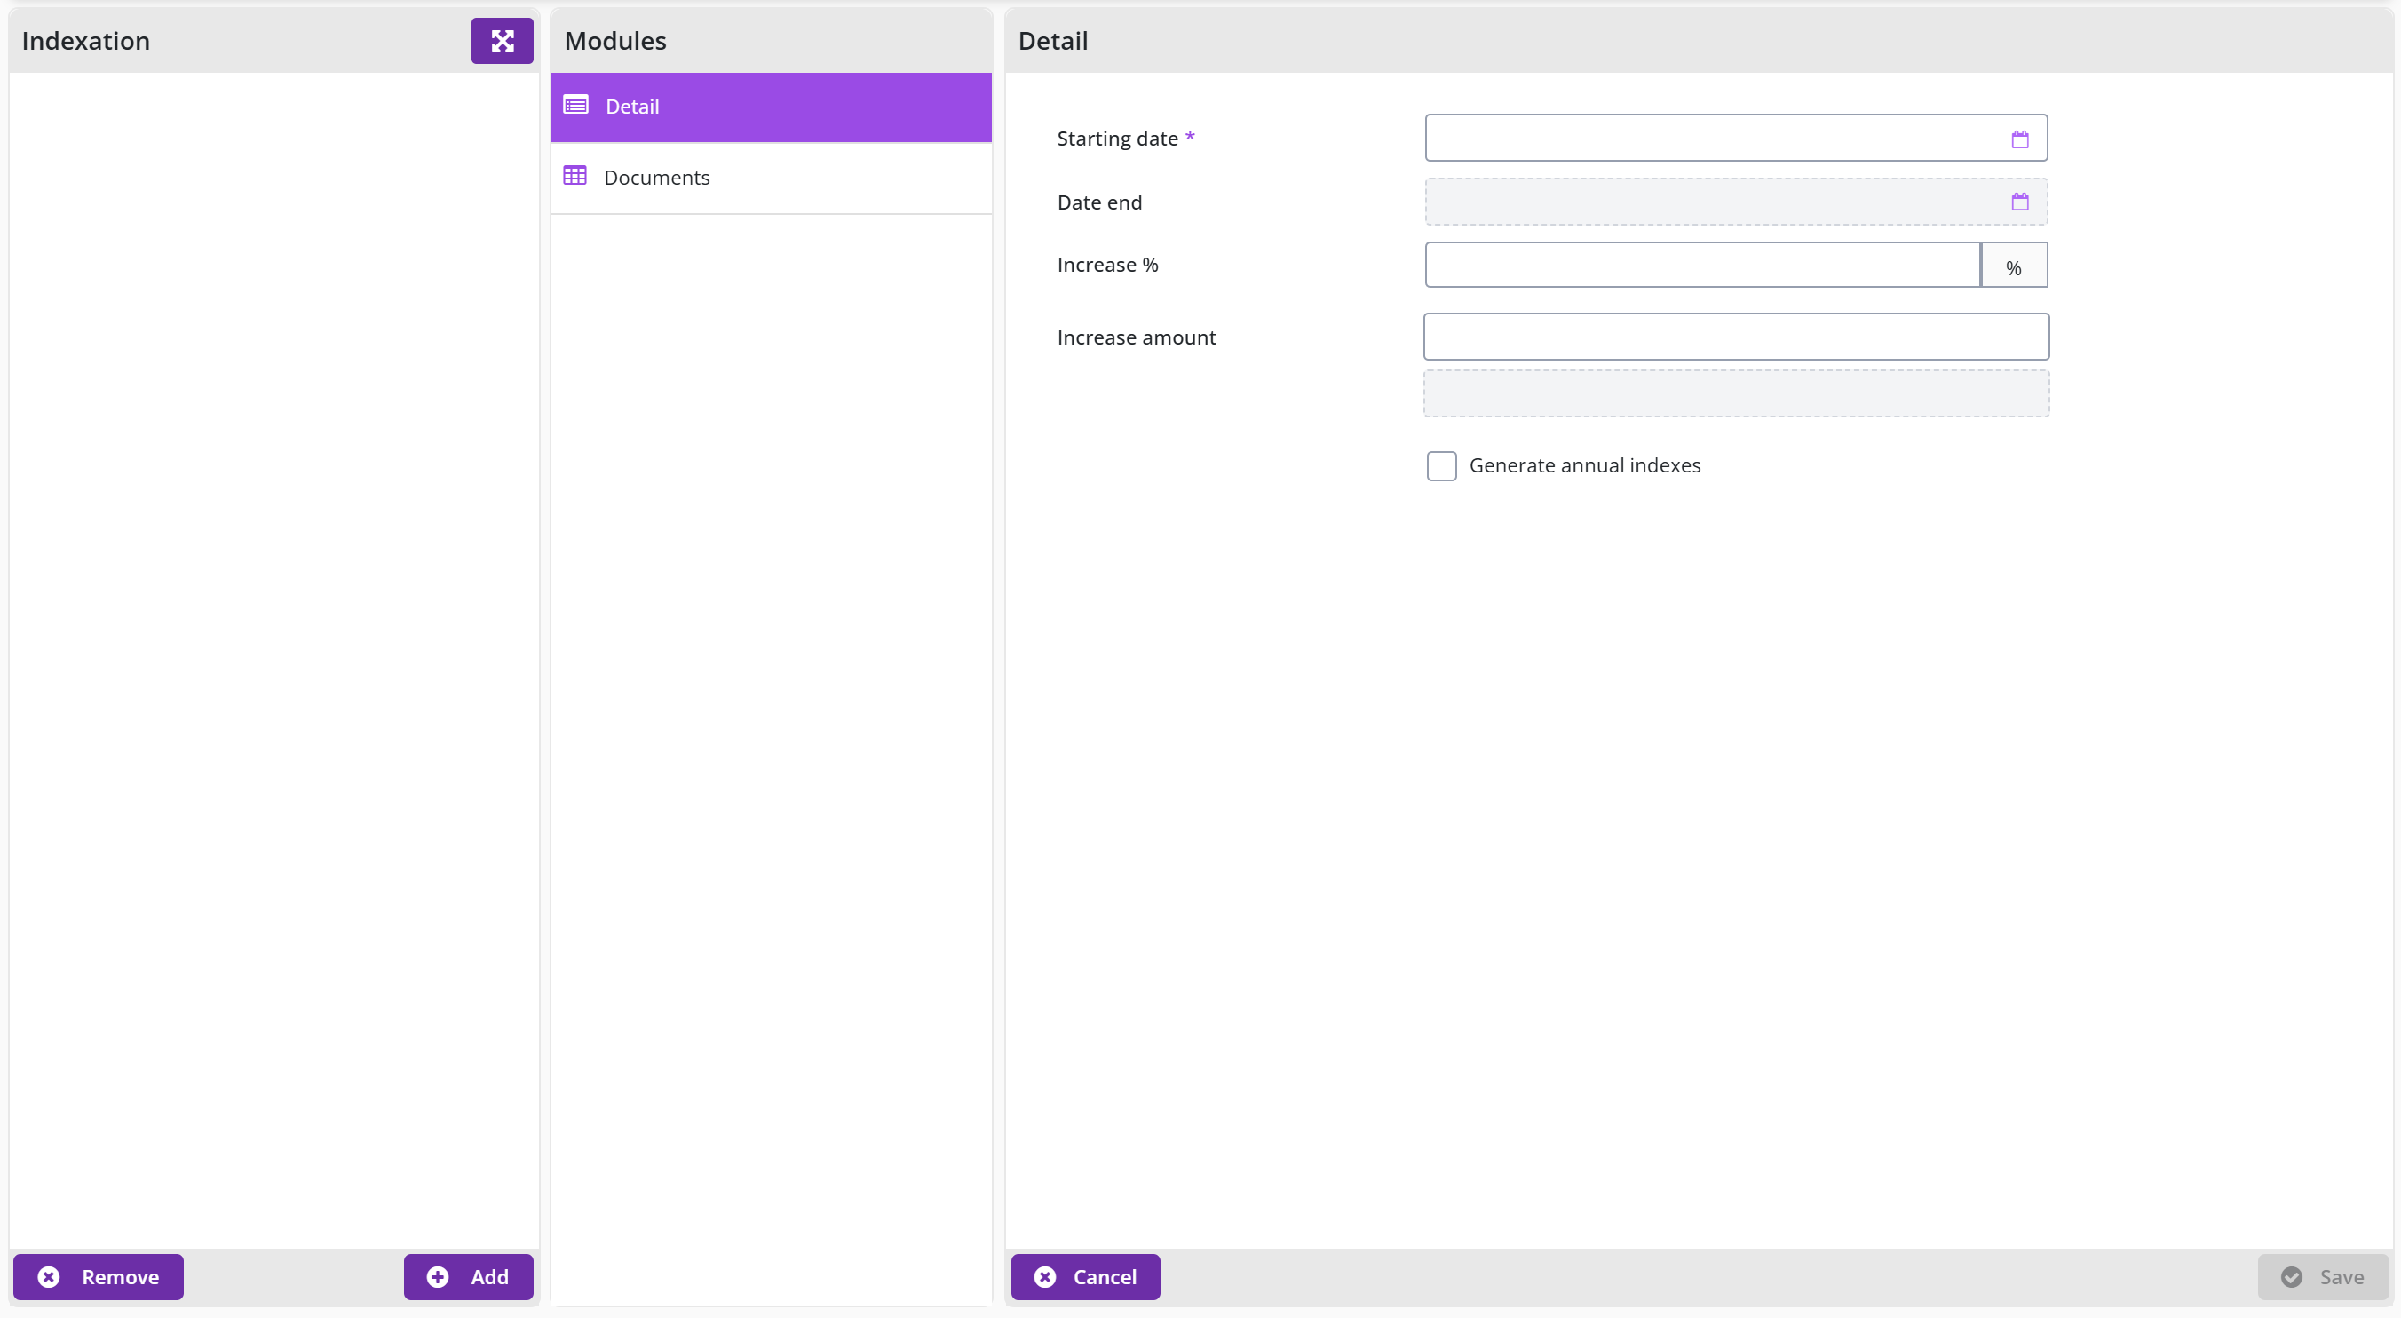The height and width of the screenshot is (1318, 2401).
Task: Open the Starting date calendar picker
Action: [2019, 139]
